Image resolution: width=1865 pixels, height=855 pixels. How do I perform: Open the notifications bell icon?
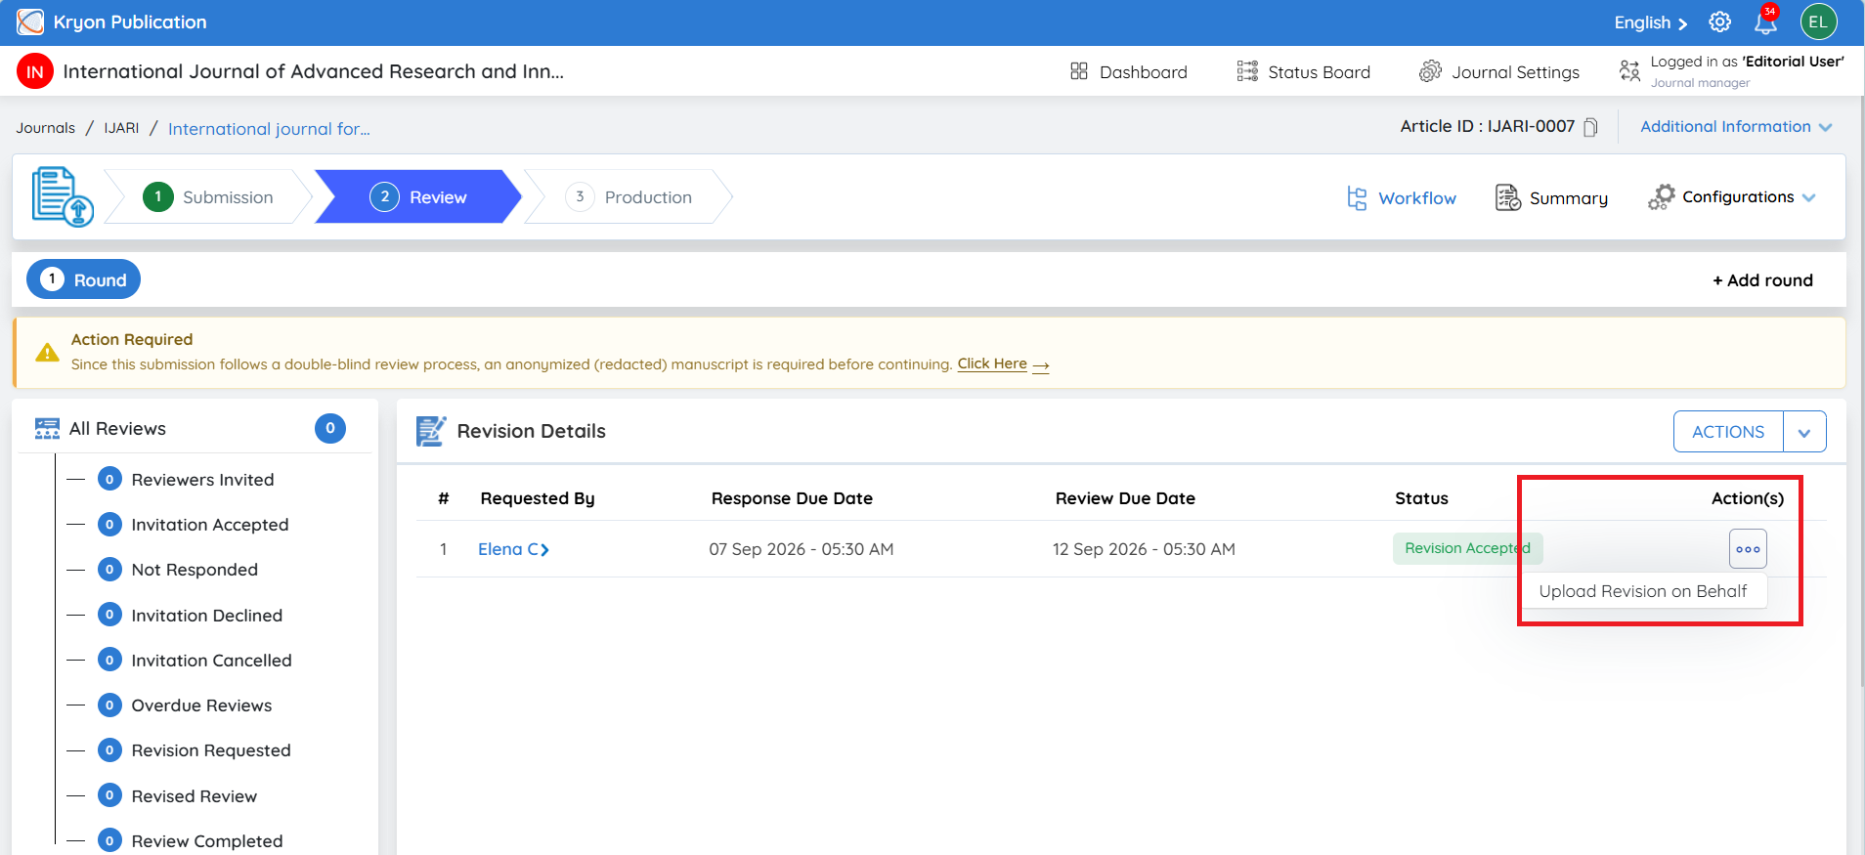1767,21
